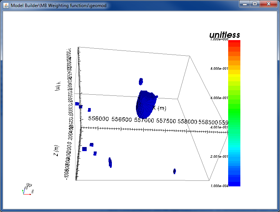Click the 556000 tick label
280x212 pixels.
tap(99, 118)
